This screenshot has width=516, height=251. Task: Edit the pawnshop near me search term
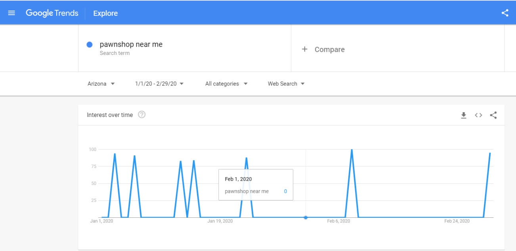131,45
